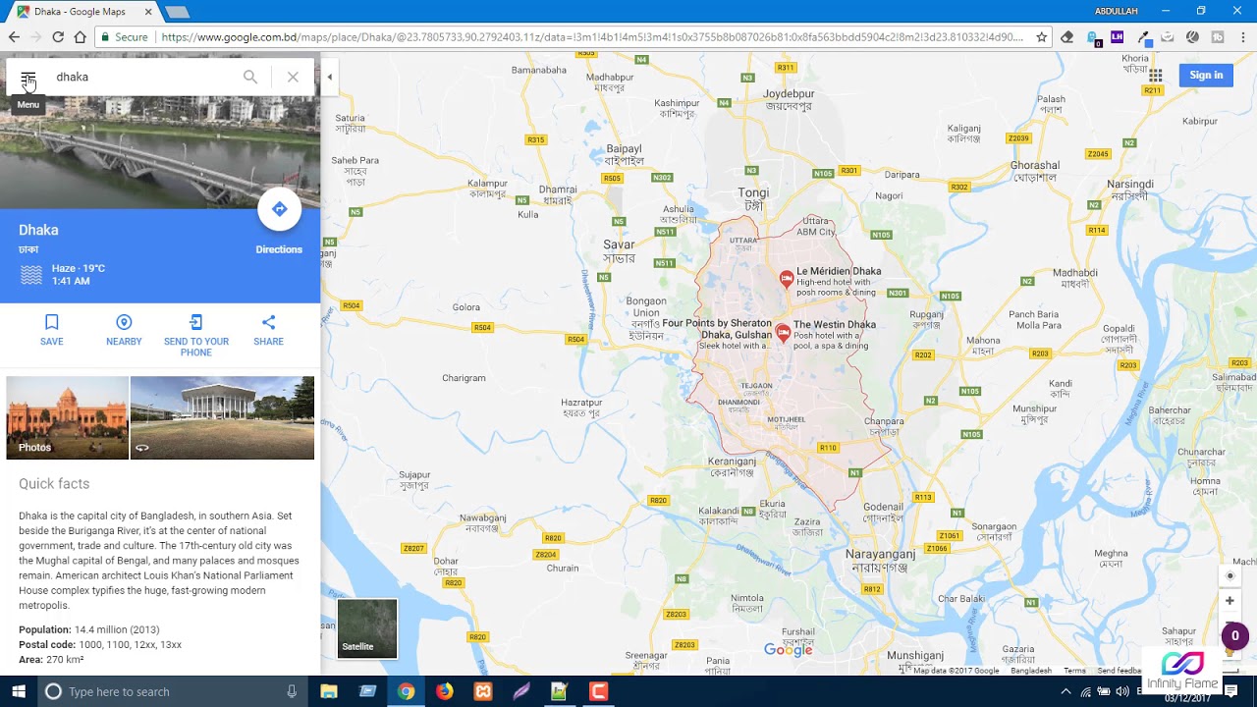This screenshot has height=707, width=1257.
Task: Click the haze weather icon
Action: (x=31, y=275)
